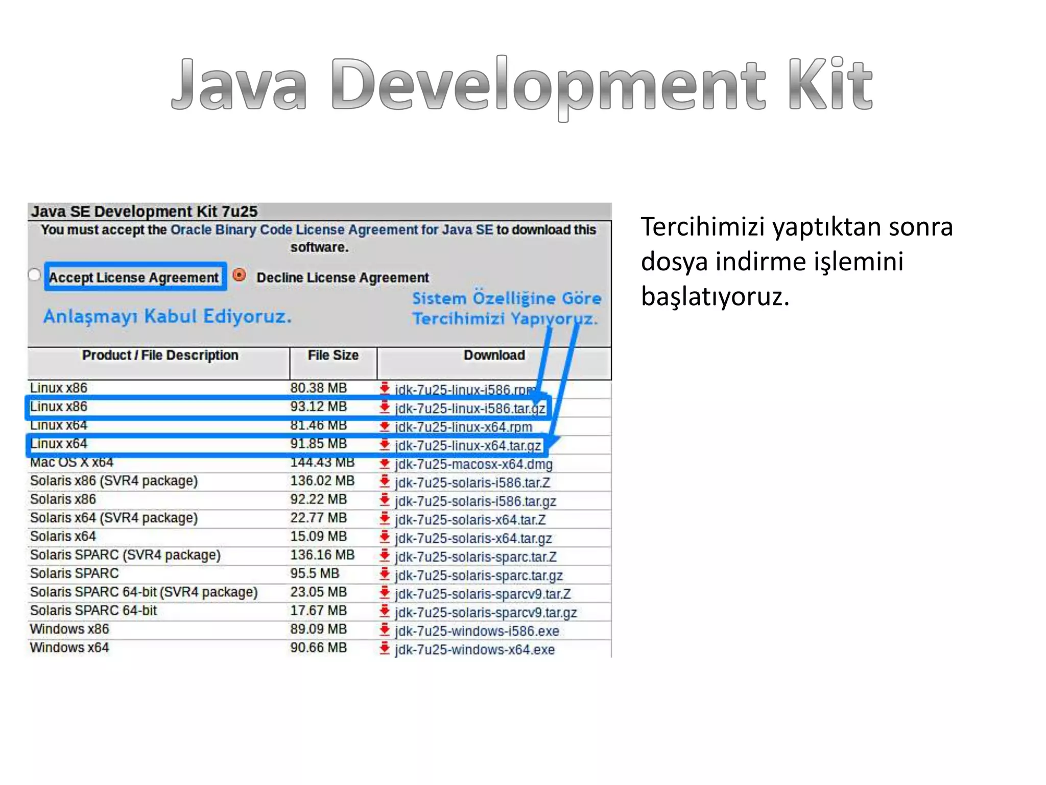The width and height of the screenshot is (1046, 785).
Task: Click download arrow icon for jdk-7u25-linux-x64.tar.gz
Action: pyautogui.click(x=385, y=445)
